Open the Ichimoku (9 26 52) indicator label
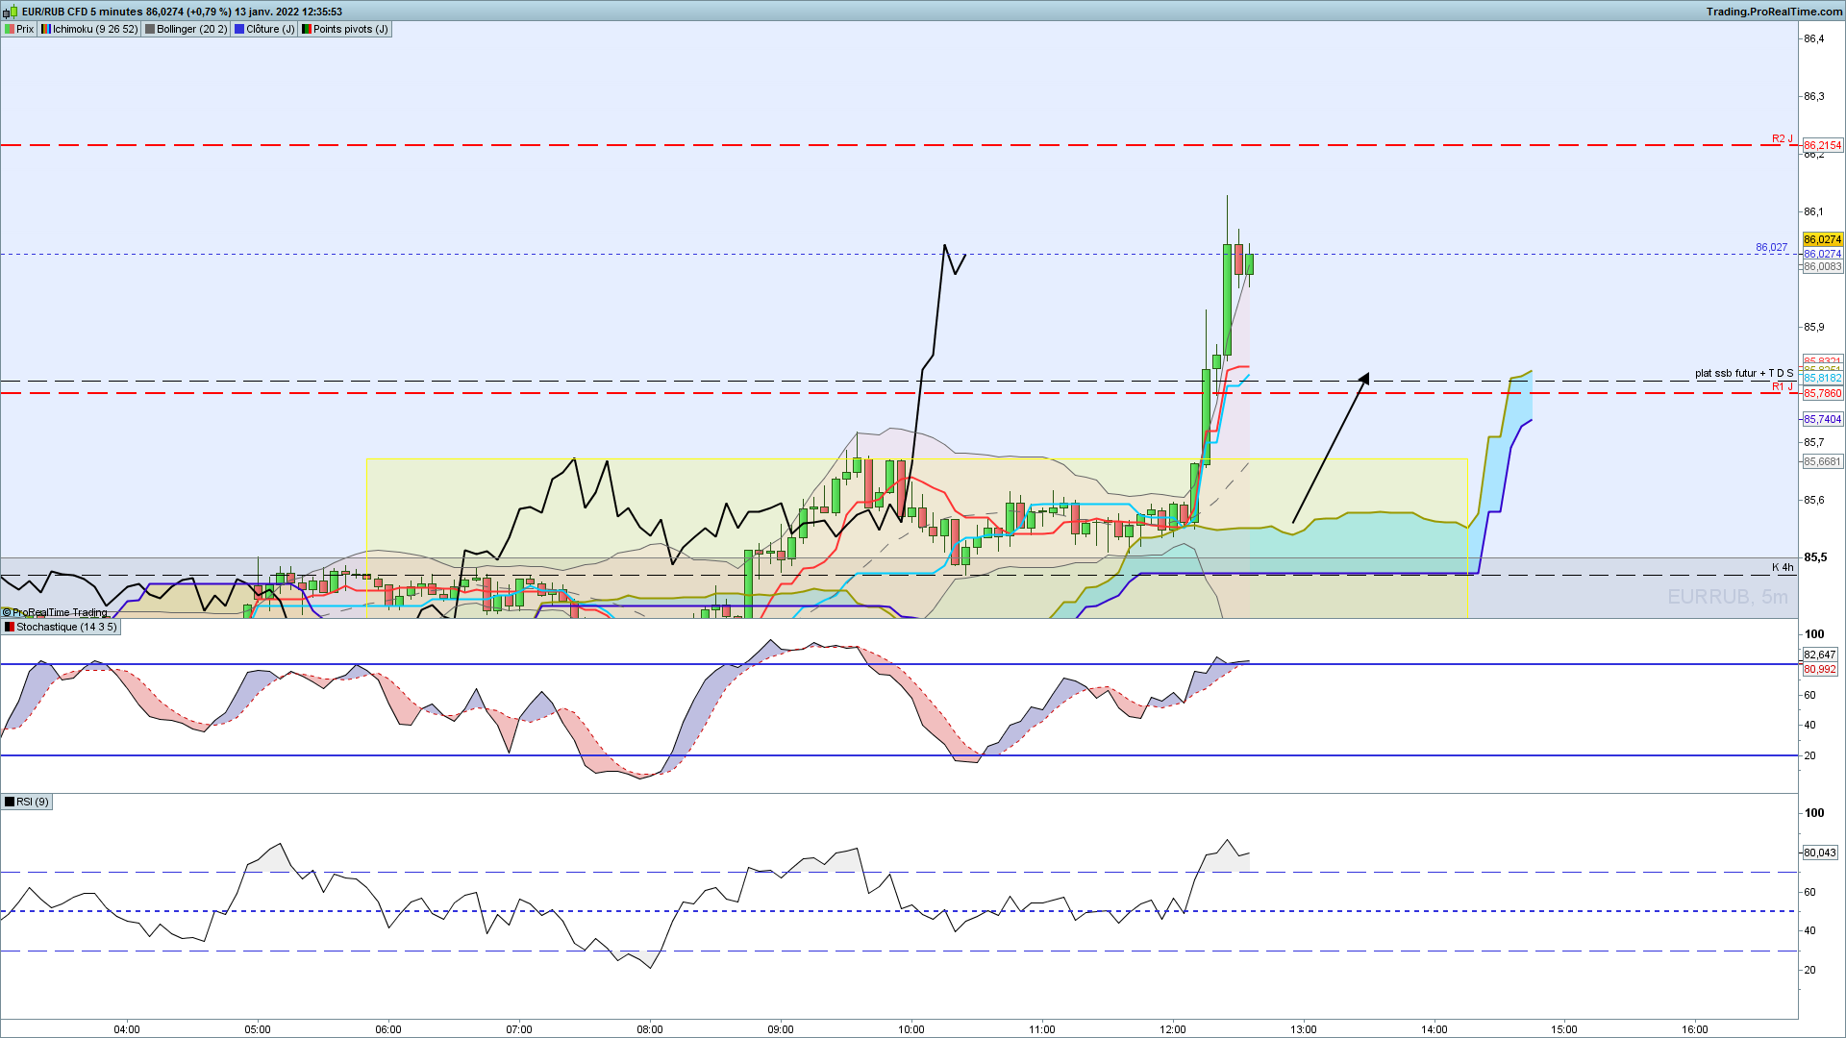Screen dimensions: 1846x1038 click(x=89, y=29)
